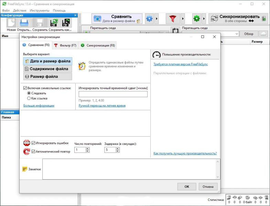Select the Как ссылка radio button
Image resolution: width=270 pixels, height=206 pixels.
click(29, 98)
